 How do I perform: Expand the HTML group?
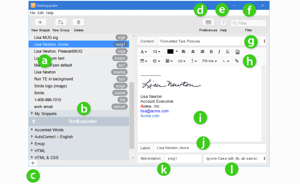(32, 150)
